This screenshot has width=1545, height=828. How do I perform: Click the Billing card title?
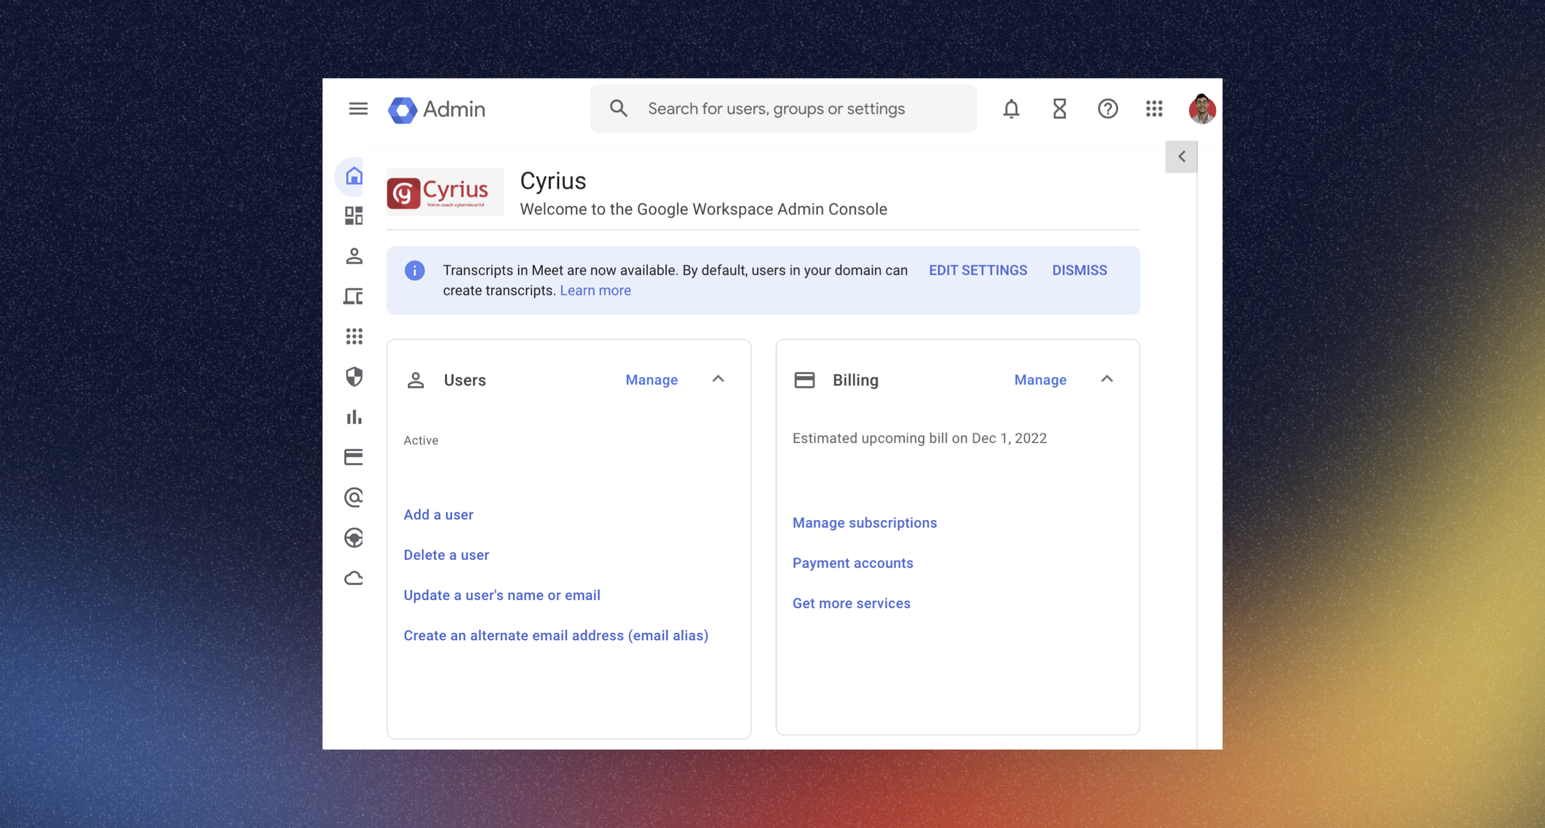pyautogui.click(x=855, y=380)
